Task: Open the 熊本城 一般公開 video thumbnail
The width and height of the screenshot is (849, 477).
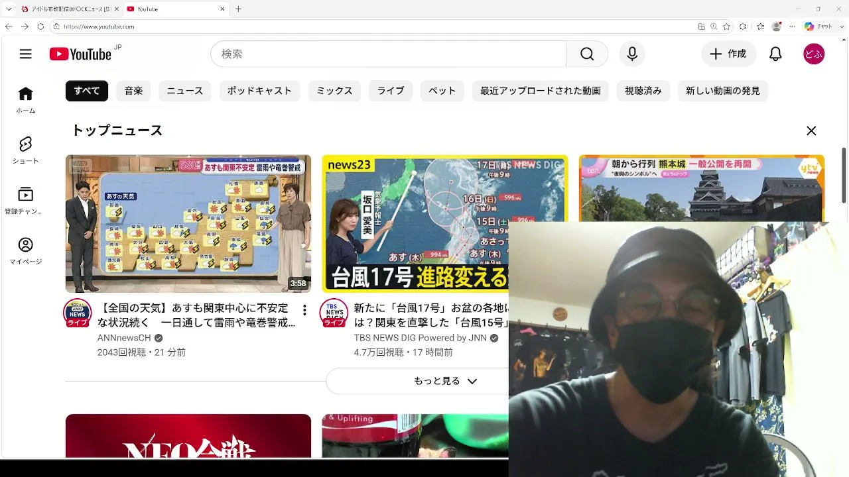Action: (x=702, y=189)
